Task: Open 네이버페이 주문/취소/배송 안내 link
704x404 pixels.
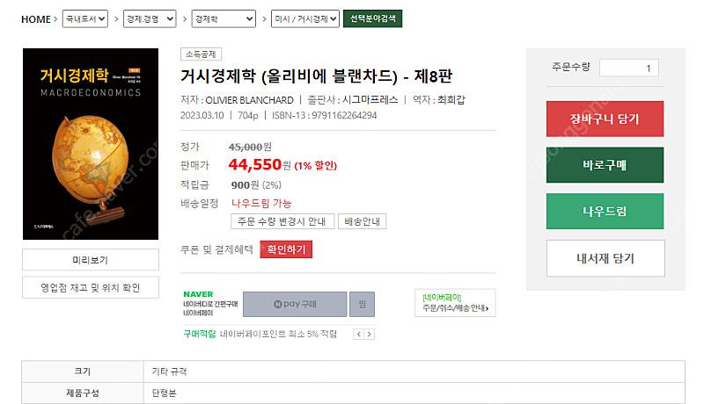Action: pos(454,303)
